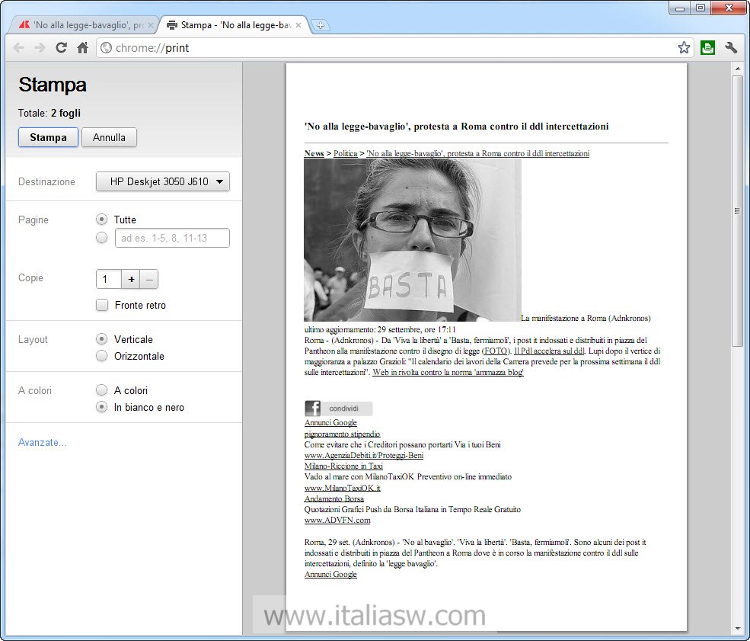Choose the Verticale layout option
This screenshot has width=750, height=641.
[x=101, y=339]
